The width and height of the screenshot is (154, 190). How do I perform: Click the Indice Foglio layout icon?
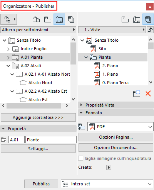[15, 49]
